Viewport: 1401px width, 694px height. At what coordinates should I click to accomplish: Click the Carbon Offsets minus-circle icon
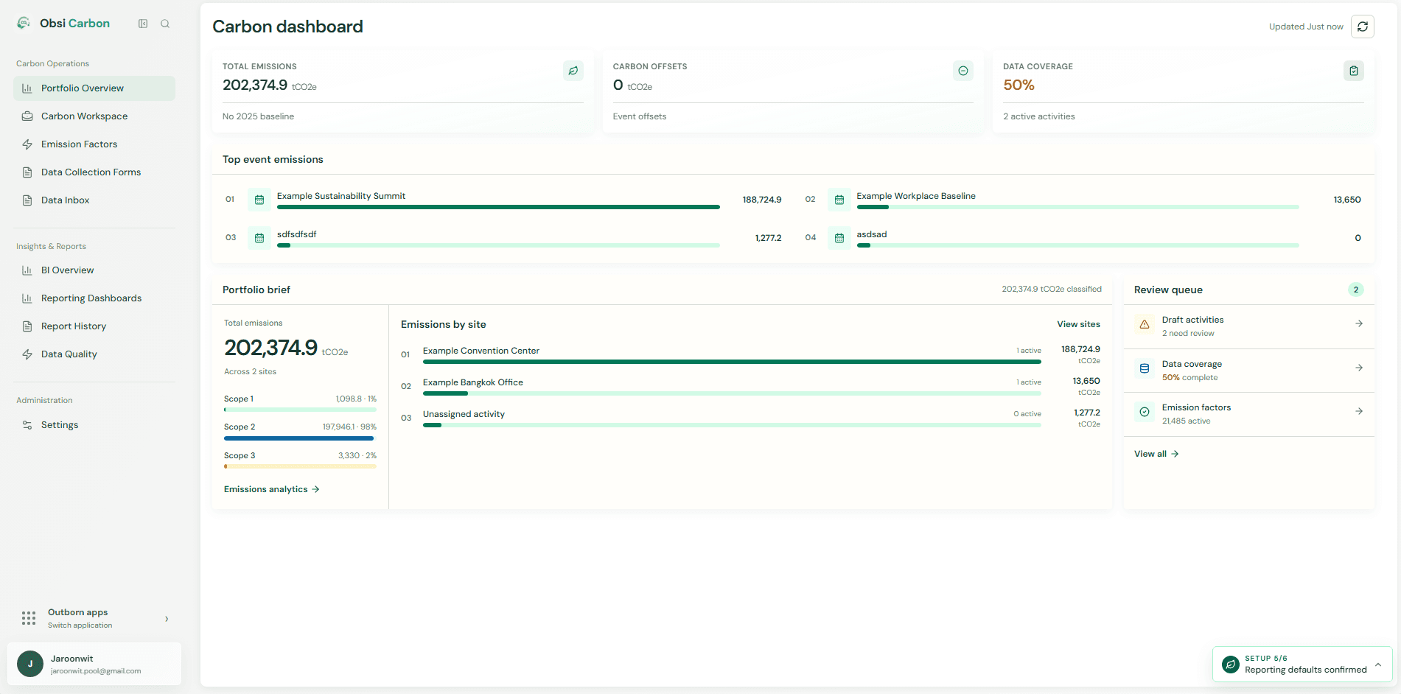point(963,71)
